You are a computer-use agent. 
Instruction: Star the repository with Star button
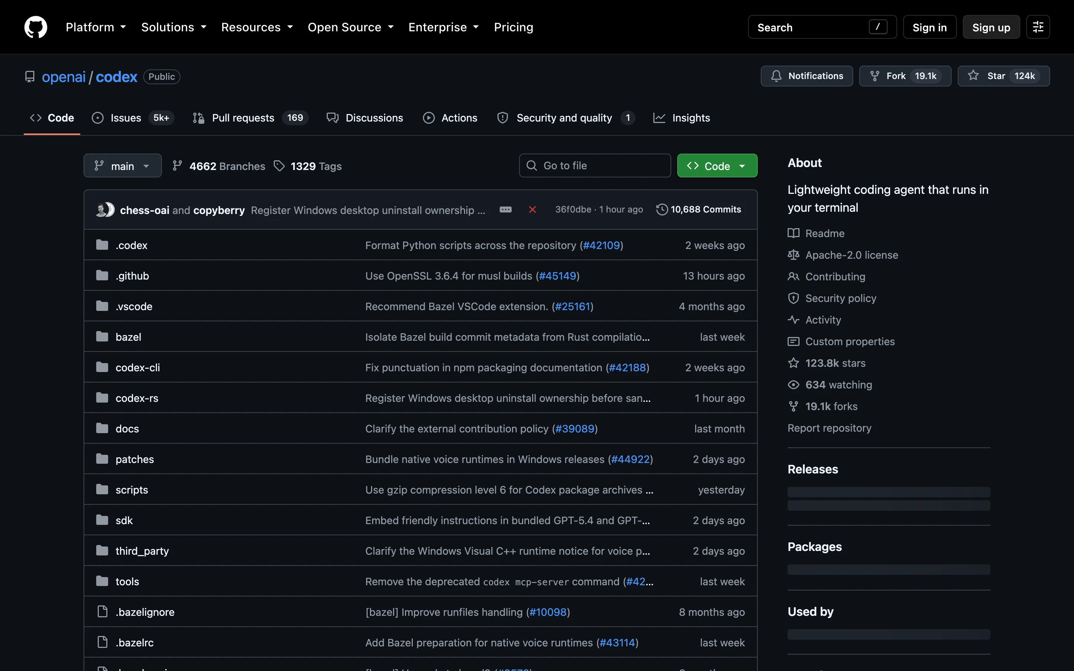pyautogui.click(x=1004, y=76)
